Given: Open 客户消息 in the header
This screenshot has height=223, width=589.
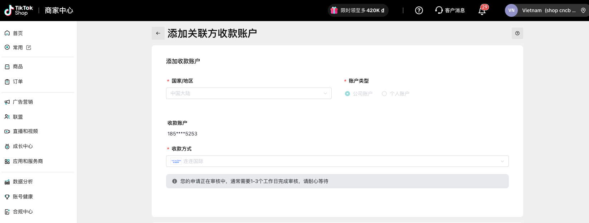Looking at the screenshot, I should pos(450,10).
